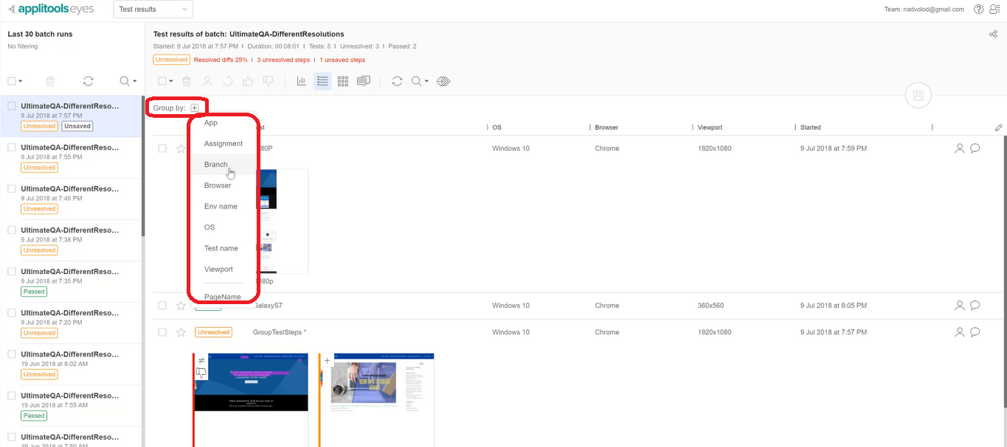Tick checkbox of batch run at 7:55 PM

click(x=12, y=147)
